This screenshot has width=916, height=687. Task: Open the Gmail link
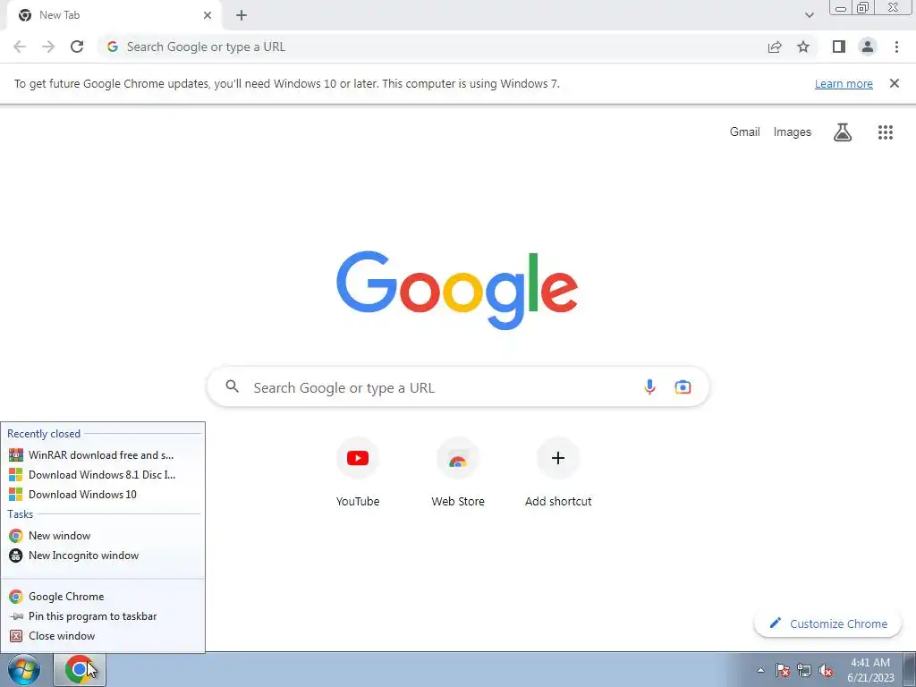(745, 132)
